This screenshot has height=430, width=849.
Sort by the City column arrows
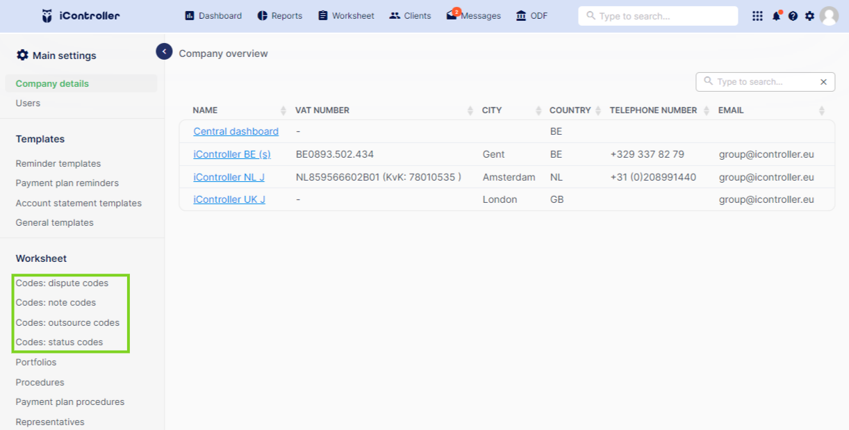(538, 110)
